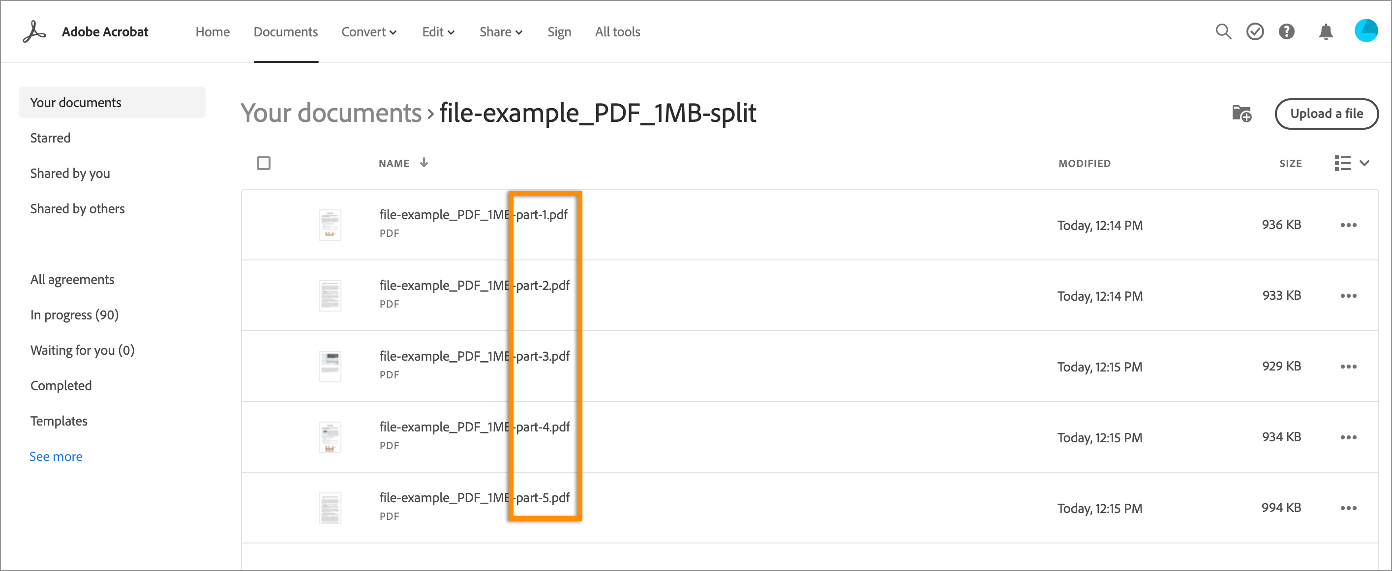Open the help question mark icon

1287,32
